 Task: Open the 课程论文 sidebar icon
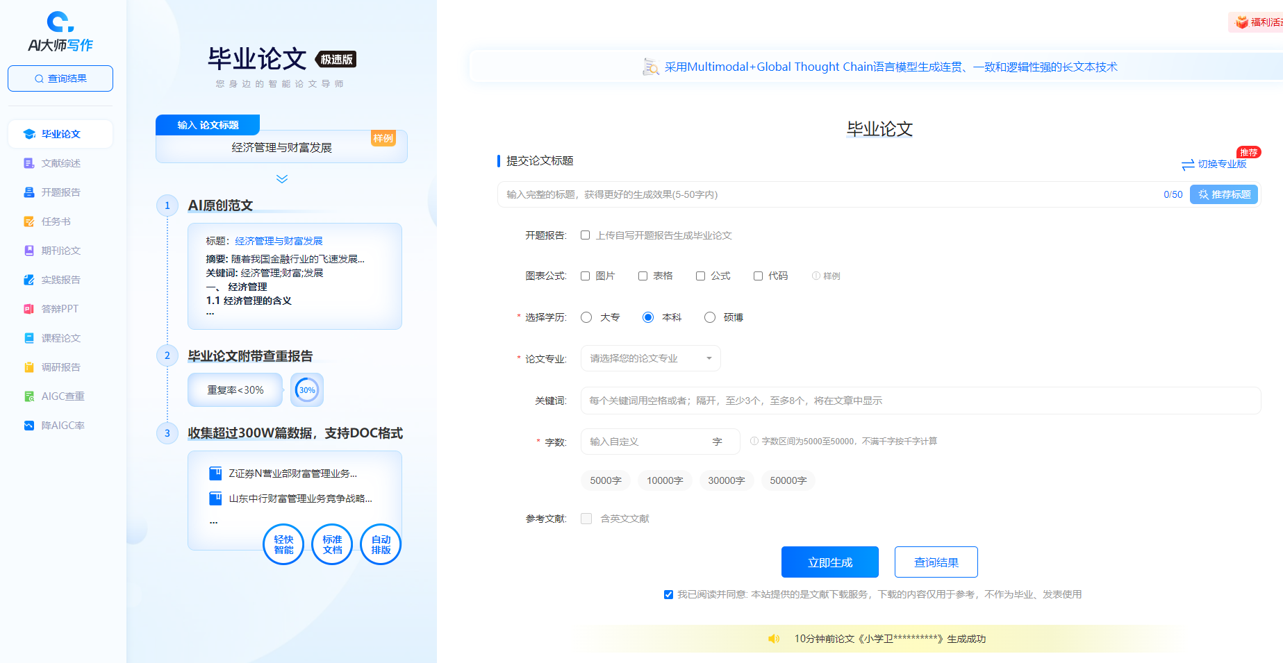29,338
